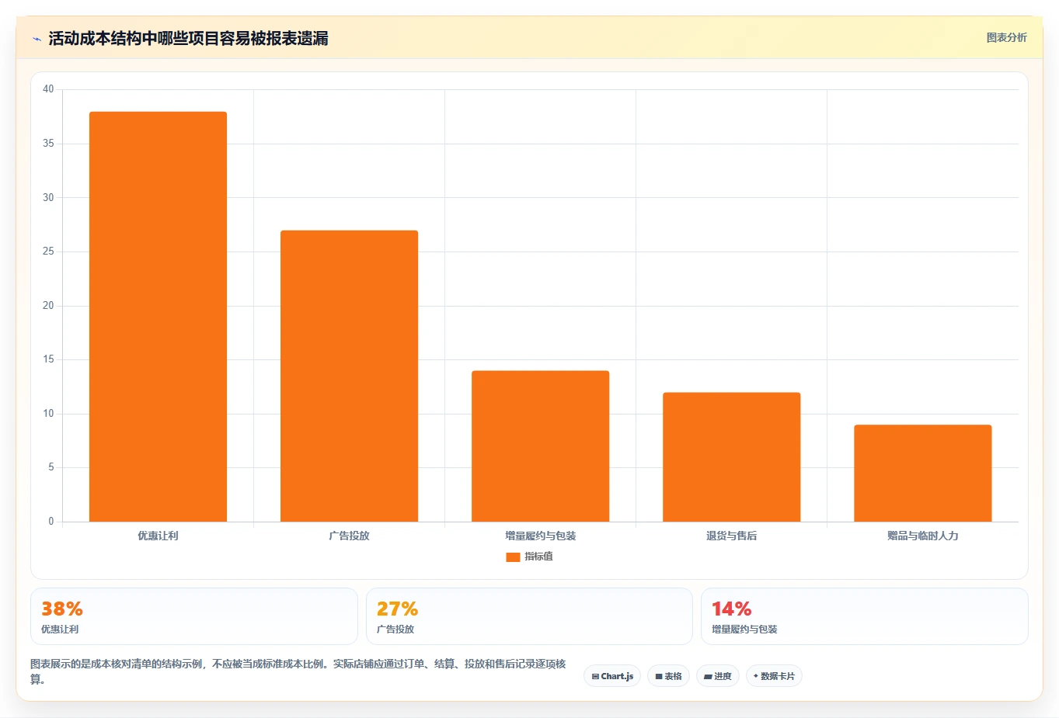Viewport: 1059px width, 718px height.
Task: Open the 27% 广告投放 data card
Action: [x=529, y=616]
